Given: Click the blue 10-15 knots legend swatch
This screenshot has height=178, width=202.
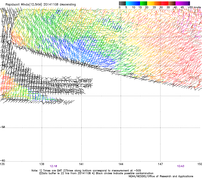Looking at the screenshot, I should [x=136, y=3].
